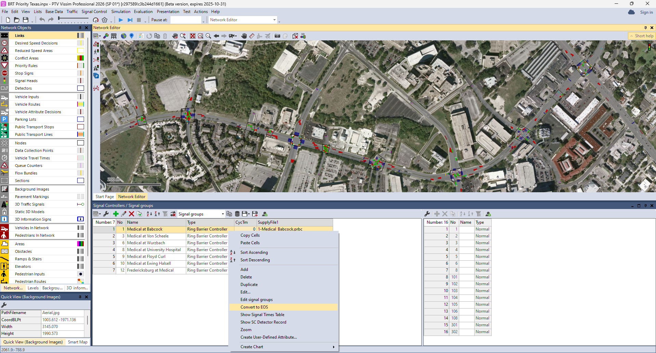Toggle Stop Signs visibility icon

pos(4,73)
